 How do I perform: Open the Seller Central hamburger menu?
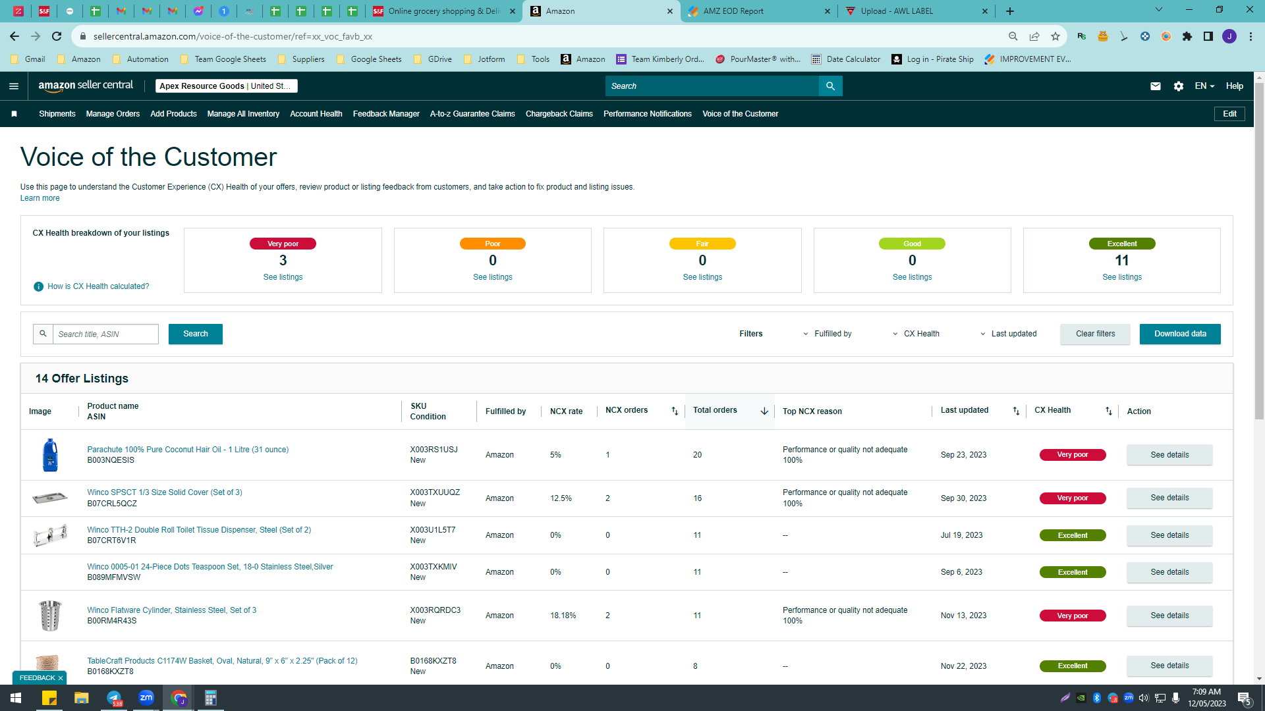pyautogui.click(x=14, y=86)
